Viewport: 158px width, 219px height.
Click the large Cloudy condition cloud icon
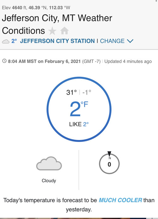tap(49, 163)
